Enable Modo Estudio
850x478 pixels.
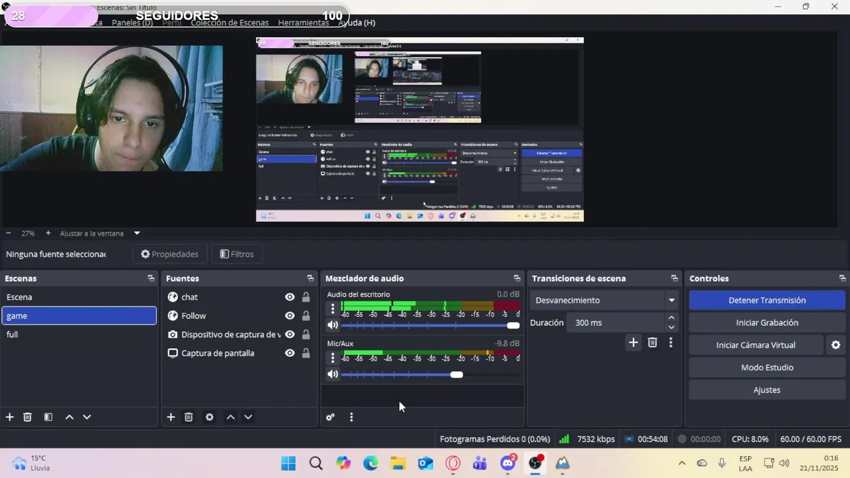[x=767, y=367]
